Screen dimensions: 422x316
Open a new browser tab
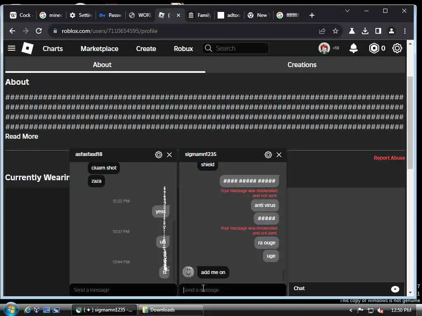coord(312,15)
